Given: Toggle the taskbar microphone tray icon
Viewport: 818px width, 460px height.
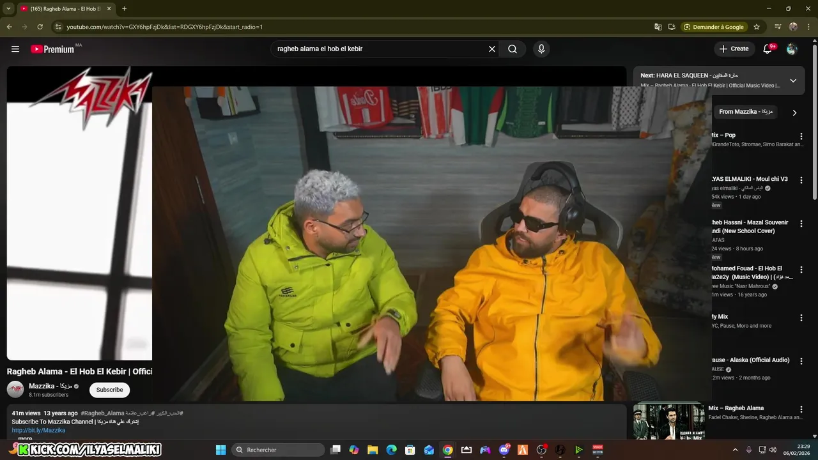Looking at the screenshot, I should click(x=748, y=450).
